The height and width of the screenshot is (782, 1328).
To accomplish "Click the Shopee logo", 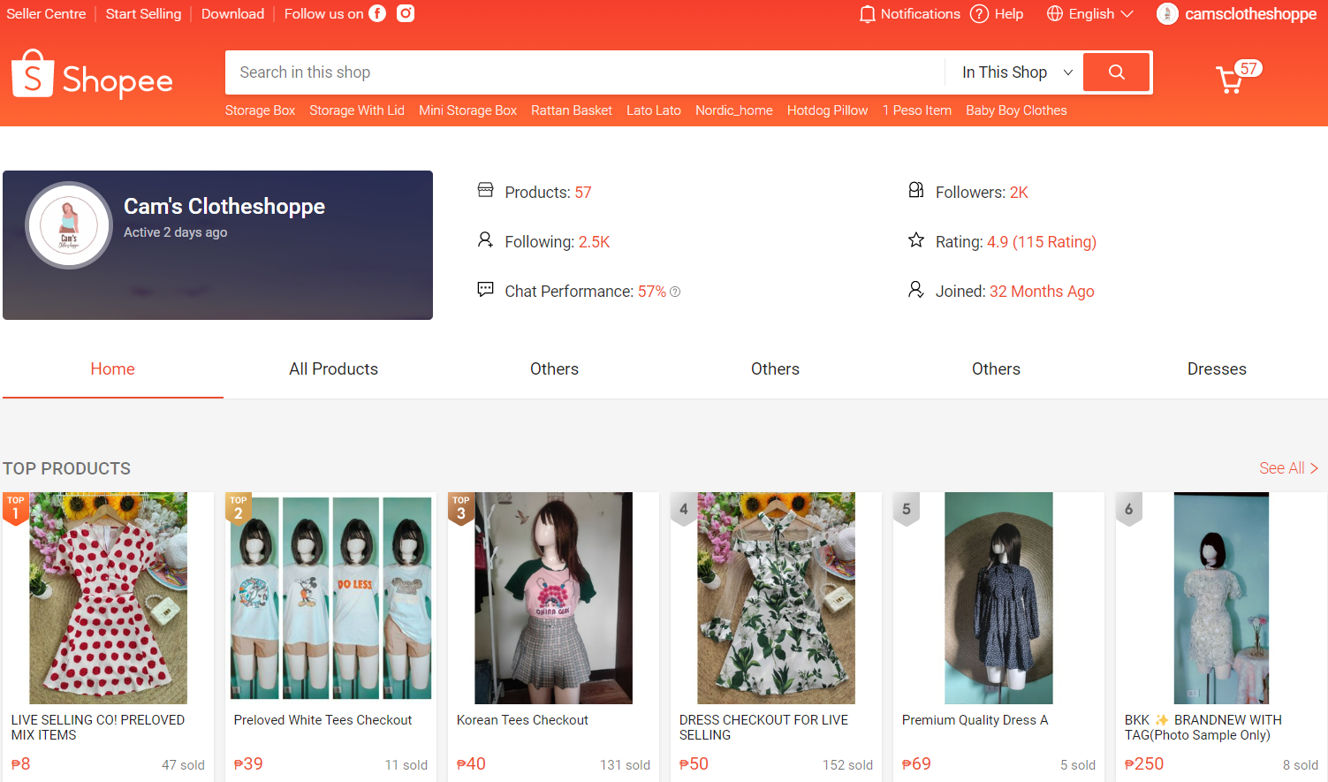I will pos(92,74).
